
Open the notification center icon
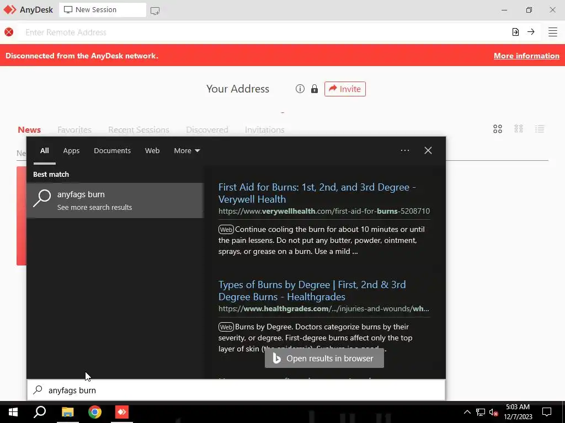pos(547,412)
